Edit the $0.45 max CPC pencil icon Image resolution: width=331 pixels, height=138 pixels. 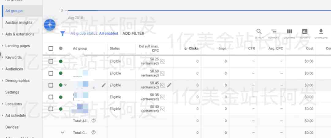tap(169, 85)
